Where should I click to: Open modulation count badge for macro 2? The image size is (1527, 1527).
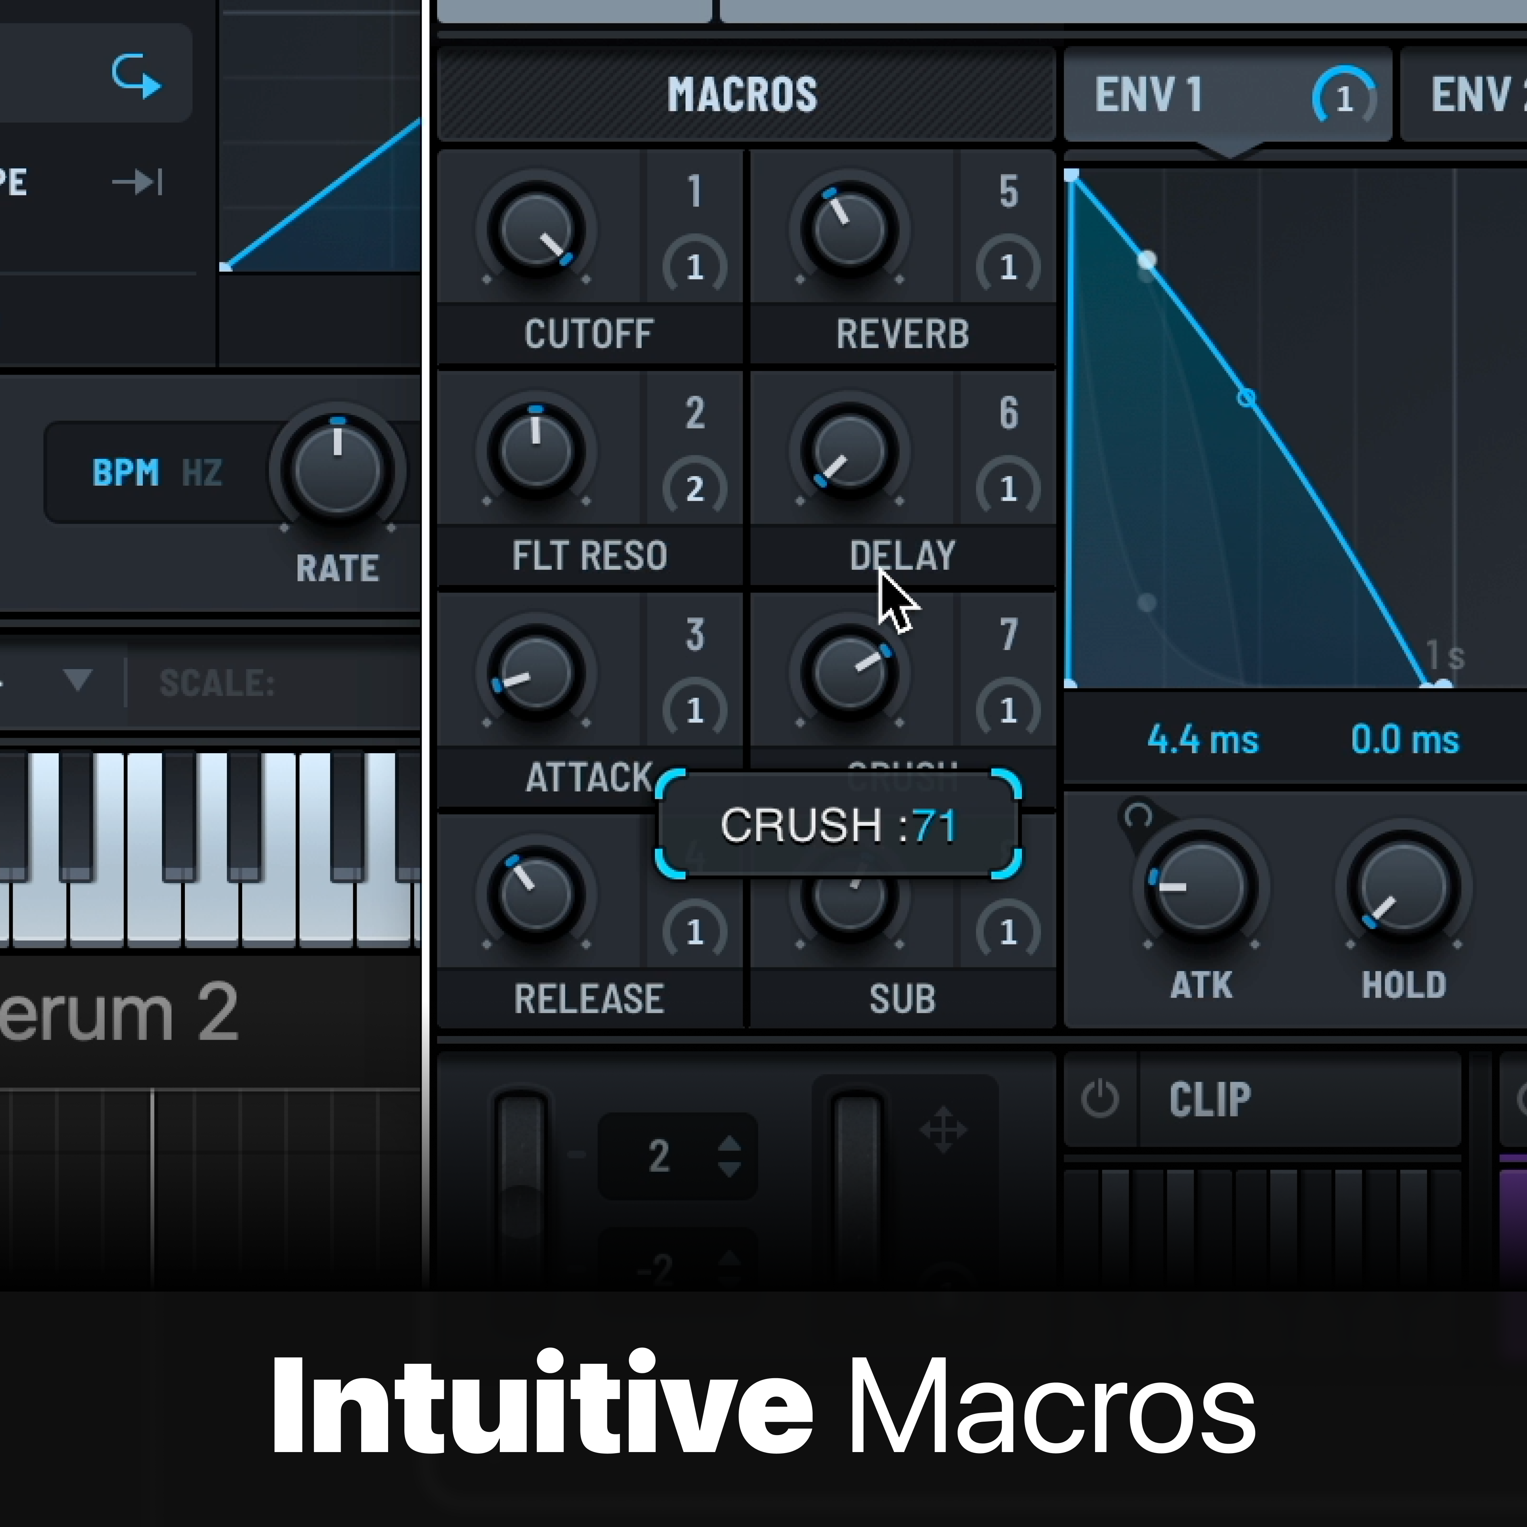(x=695, y=488)
